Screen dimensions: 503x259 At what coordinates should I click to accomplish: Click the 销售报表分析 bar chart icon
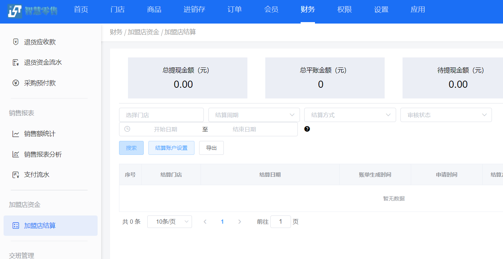[16, 154]
